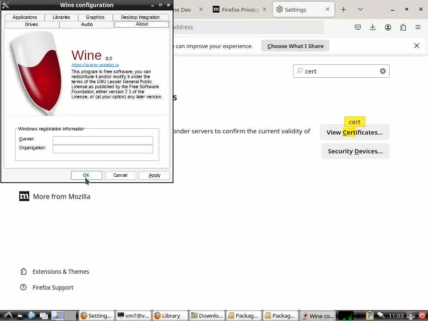The image size is (428, 321).
Task: Switch to the Drives tab
Action: tap(32, 24)
